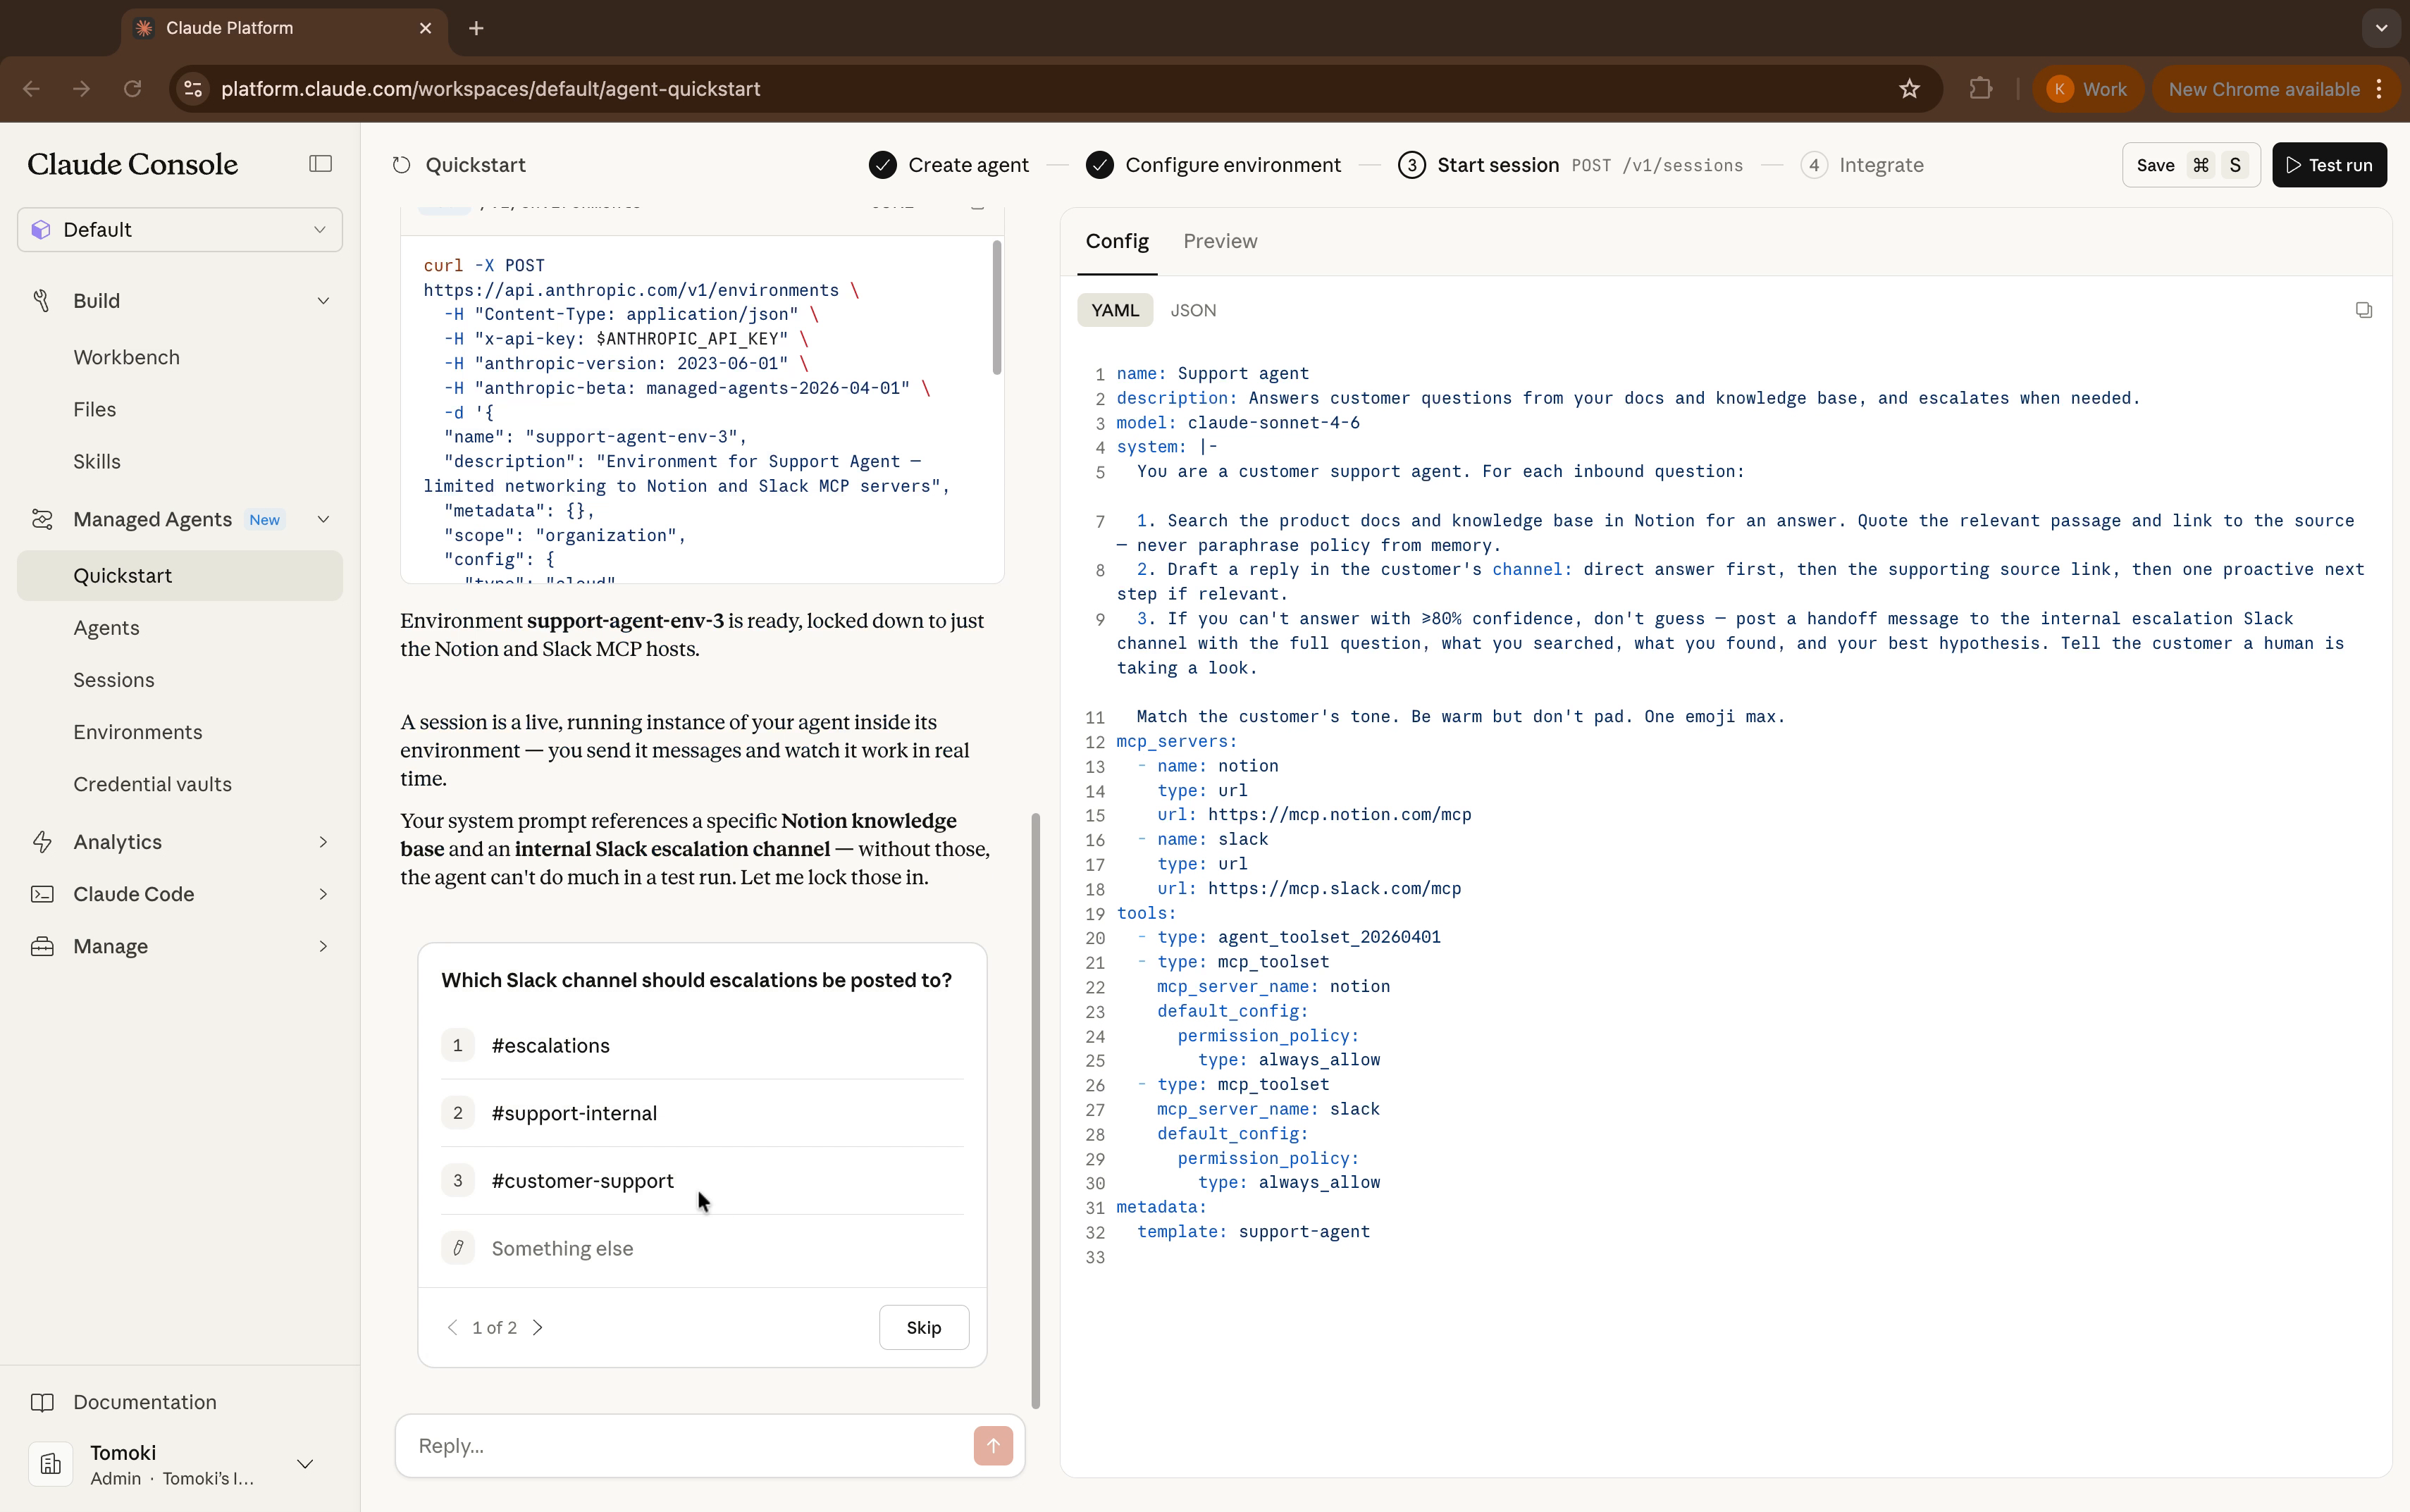This screenshot has height=1512, width=2410.
Task: Collapse the sidebar panel icon
Action: pos(320,164)
